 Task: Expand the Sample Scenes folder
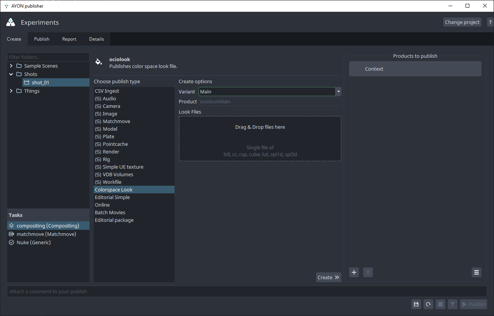pos(11,66)
